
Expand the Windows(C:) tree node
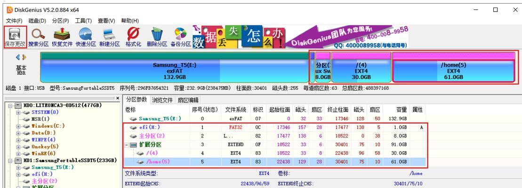(17, 126)
